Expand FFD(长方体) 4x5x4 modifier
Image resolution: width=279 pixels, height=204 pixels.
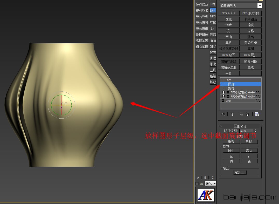pos(228,96)
